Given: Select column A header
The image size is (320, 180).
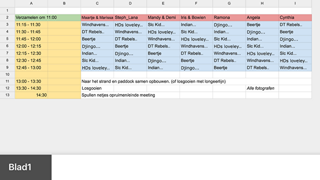Looking at the screenshot, I should tap(31, 4).
